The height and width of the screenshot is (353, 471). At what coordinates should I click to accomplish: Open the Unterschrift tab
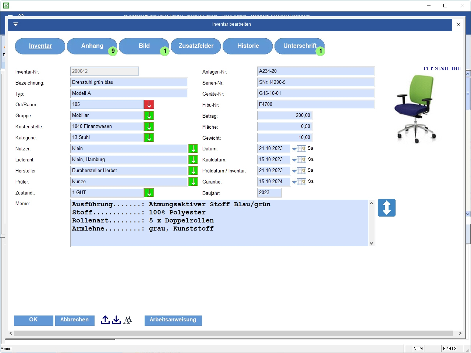tap(300, 46)
